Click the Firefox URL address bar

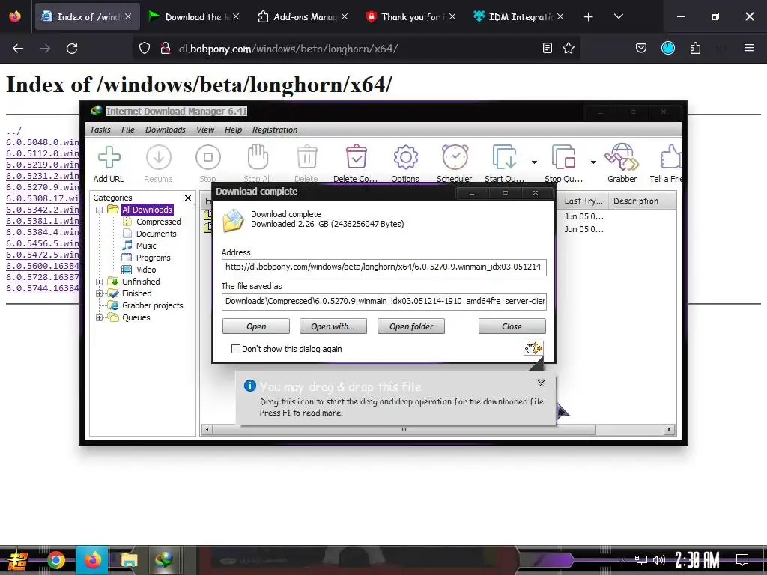point(356,49)
